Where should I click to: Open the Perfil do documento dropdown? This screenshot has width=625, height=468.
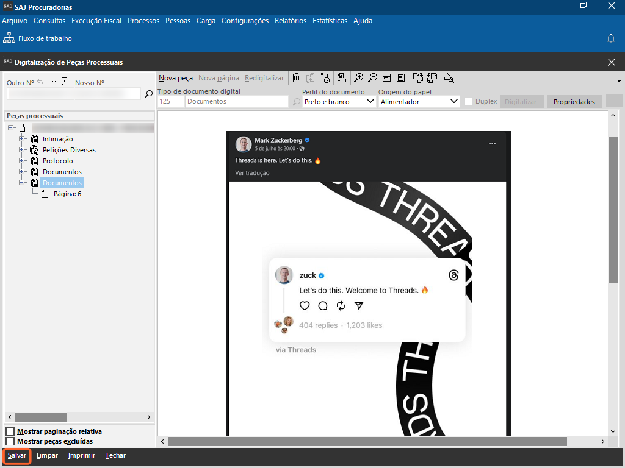pos(370,102)
